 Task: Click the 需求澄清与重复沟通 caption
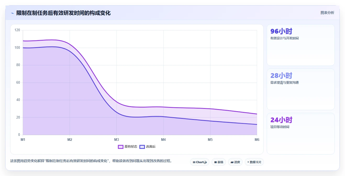(285, 83)
